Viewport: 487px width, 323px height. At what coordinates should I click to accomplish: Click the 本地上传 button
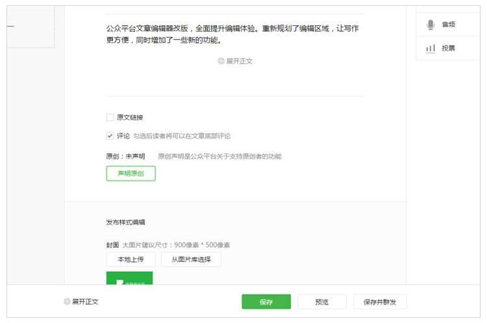pos(131,259)
